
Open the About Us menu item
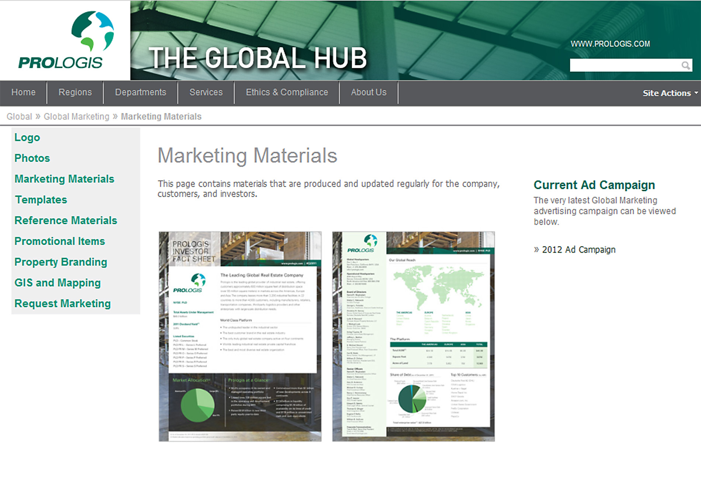coord(369,92)
